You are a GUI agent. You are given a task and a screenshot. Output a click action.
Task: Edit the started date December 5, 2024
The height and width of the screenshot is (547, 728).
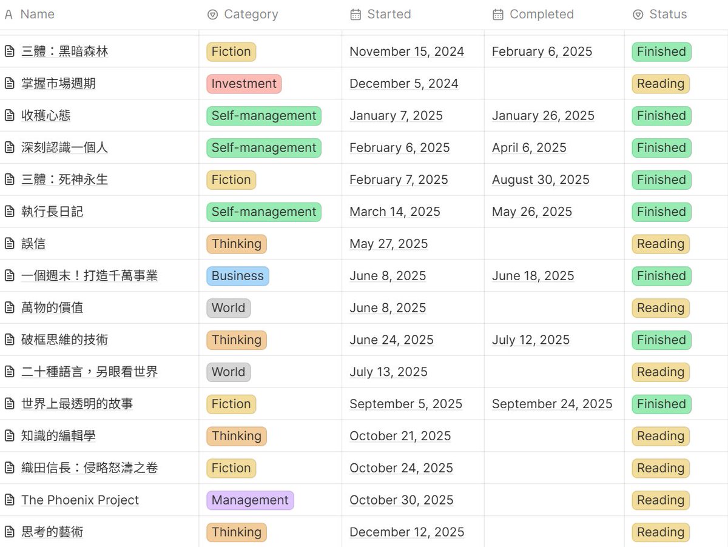click(404, 84)
